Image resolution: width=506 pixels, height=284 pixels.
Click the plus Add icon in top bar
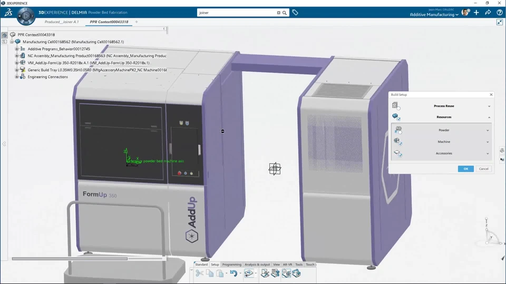(x=476, y=13)
